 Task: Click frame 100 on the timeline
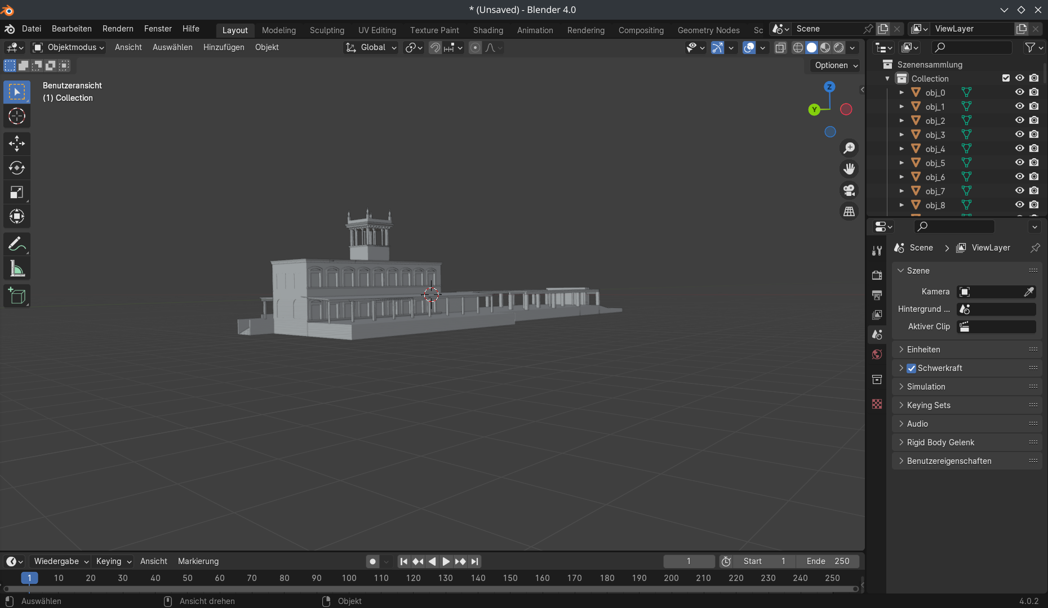[x=349, y=578]
